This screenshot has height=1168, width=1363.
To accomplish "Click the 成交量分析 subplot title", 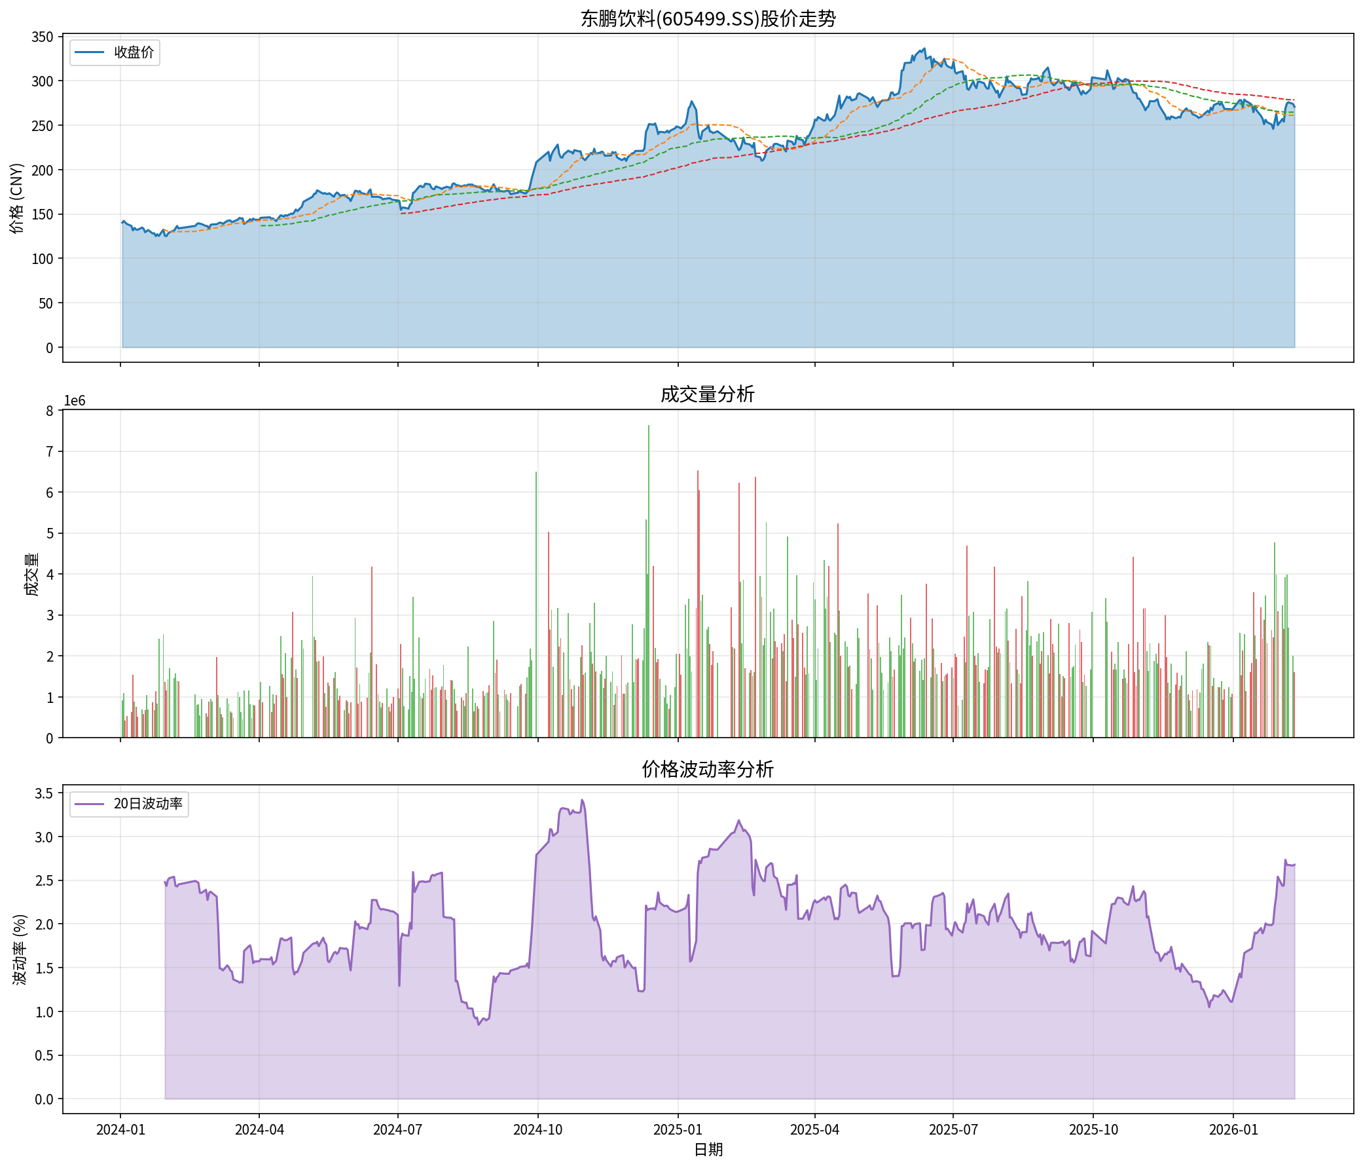I will coord(708,394).
